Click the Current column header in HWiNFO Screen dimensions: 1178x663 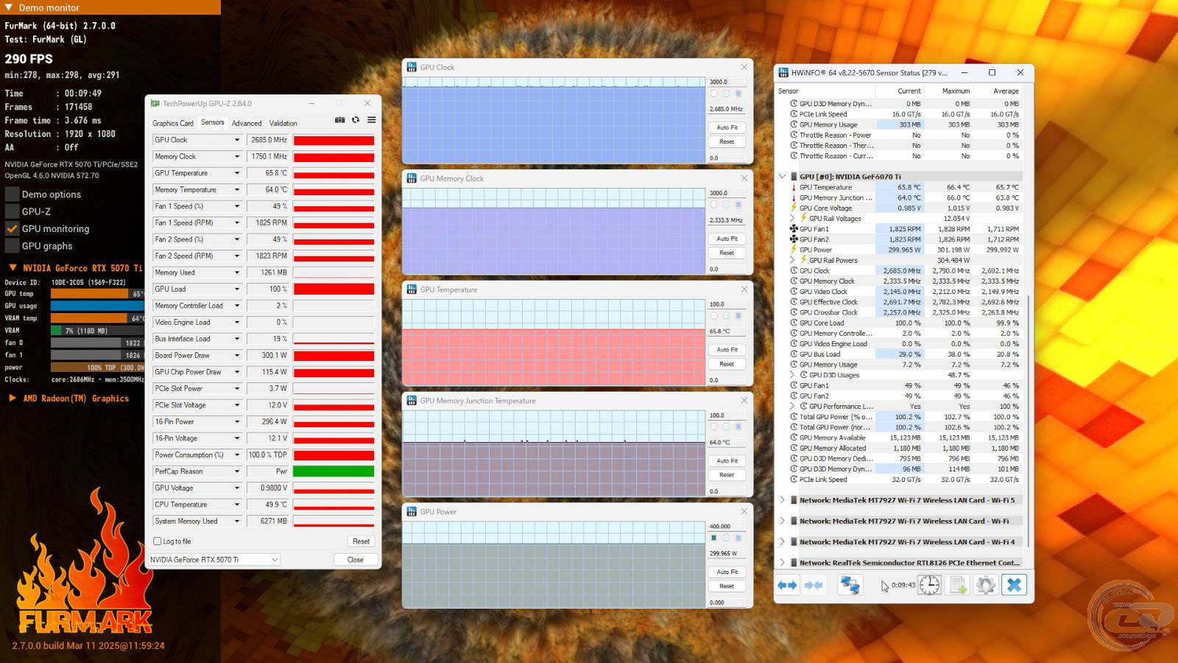click(900, 91)
